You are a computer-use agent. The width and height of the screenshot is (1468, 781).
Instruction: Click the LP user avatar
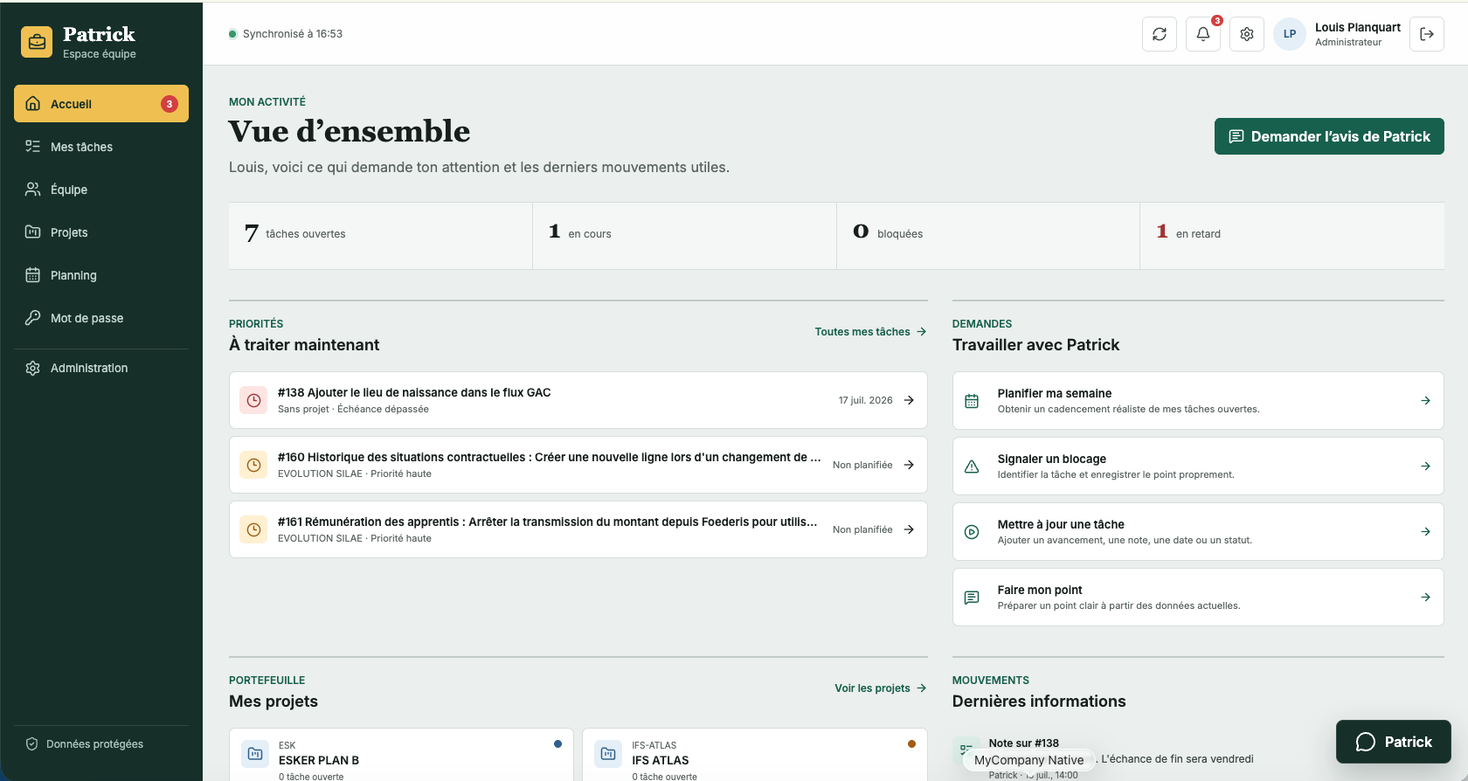(x=1290, y=34)
